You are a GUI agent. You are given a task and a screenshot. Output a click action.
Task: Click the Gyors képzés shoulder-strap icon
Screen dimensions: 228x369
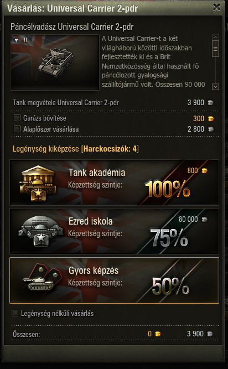click(43, 280)
